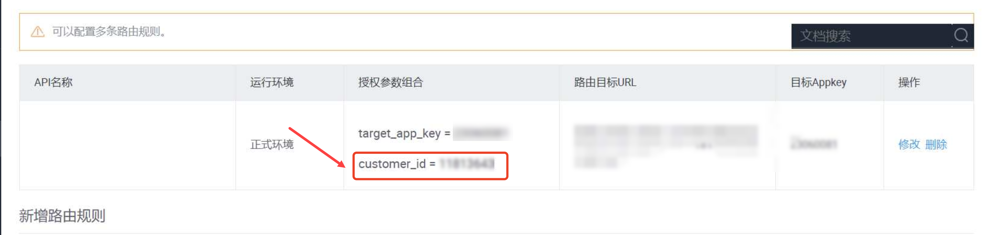The width and height of the screenshot is (988, 235).
Task: Select the 目标Appkey column header
Action: tap(818, 82)
